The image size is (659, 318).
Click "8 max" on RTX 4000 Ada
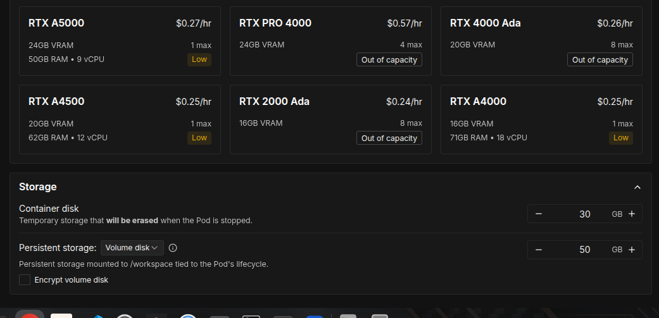click(x=622, y=45)
